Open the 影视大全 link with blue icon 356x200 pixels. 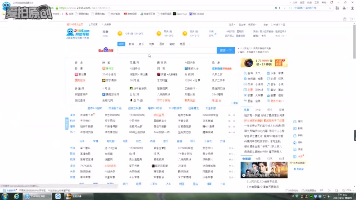coord(192,69)
